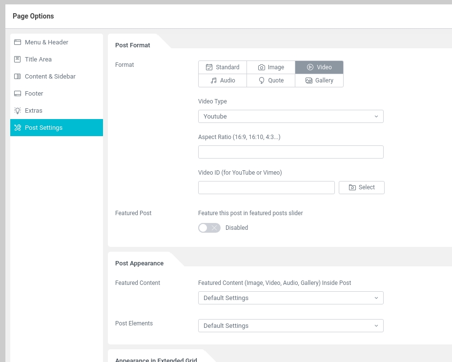452x362 pixels.
Task: Enable the Featured Post toggle switch
Action: [209, 228]
